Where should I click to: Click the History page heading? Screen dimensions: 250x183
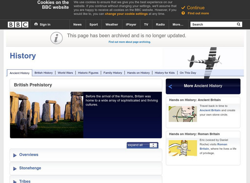pyautogui.click(x=23, y=56)
